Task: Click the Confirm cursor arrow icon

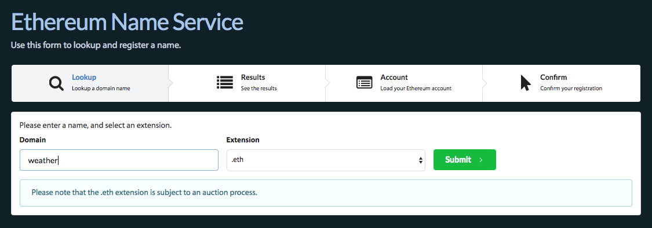Action: tap(526, 83)
